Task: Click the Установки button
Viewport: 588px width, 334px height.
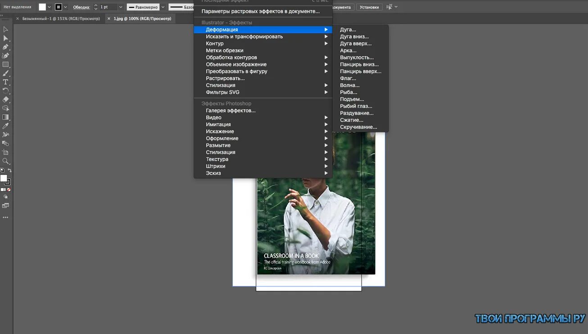Action: [369, 7]
